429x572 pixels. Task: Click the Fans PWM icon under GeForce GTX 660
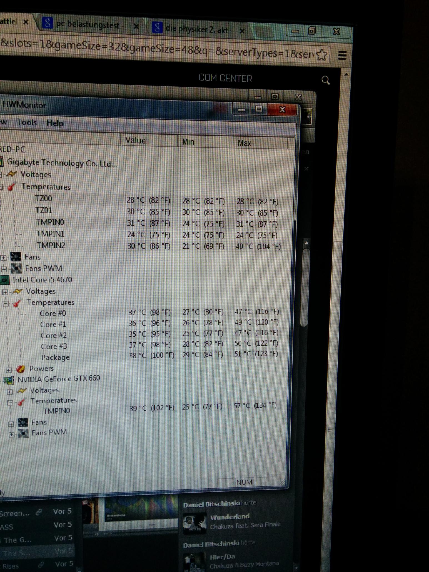click(x=23, y=433)
